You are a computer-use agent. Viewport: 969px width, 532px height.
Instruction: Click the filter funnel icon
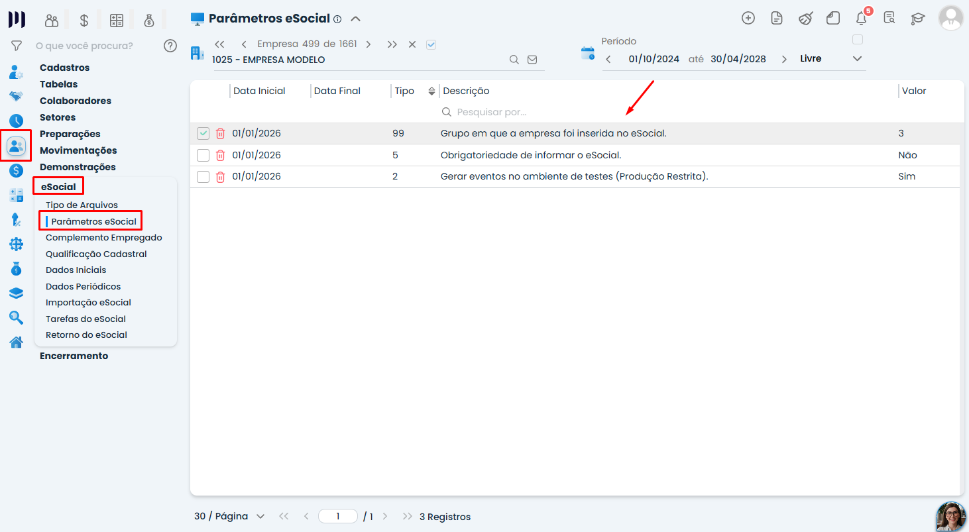pos(17,46)
